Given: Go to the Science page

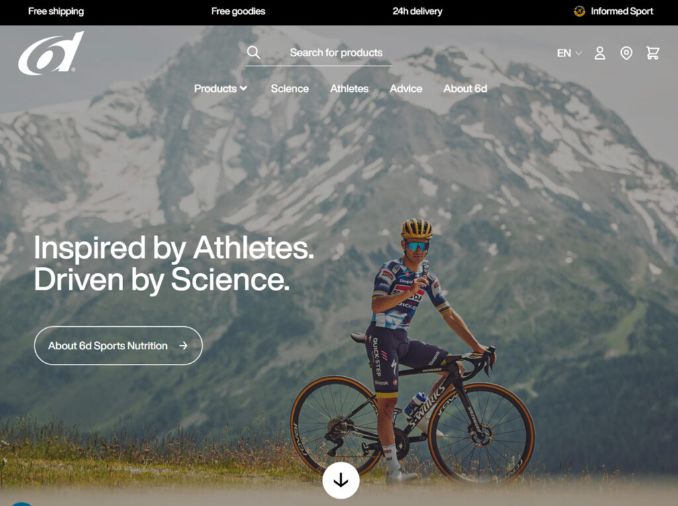Looking at the screenshot, I should click(290, 89).
